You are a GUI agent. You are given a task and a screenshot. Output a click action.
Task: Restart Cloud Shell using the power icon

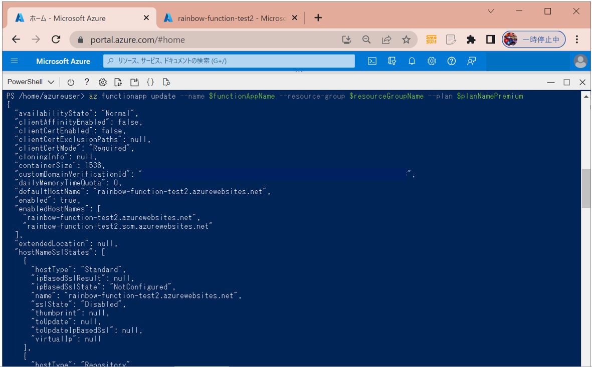pos(71,82)
